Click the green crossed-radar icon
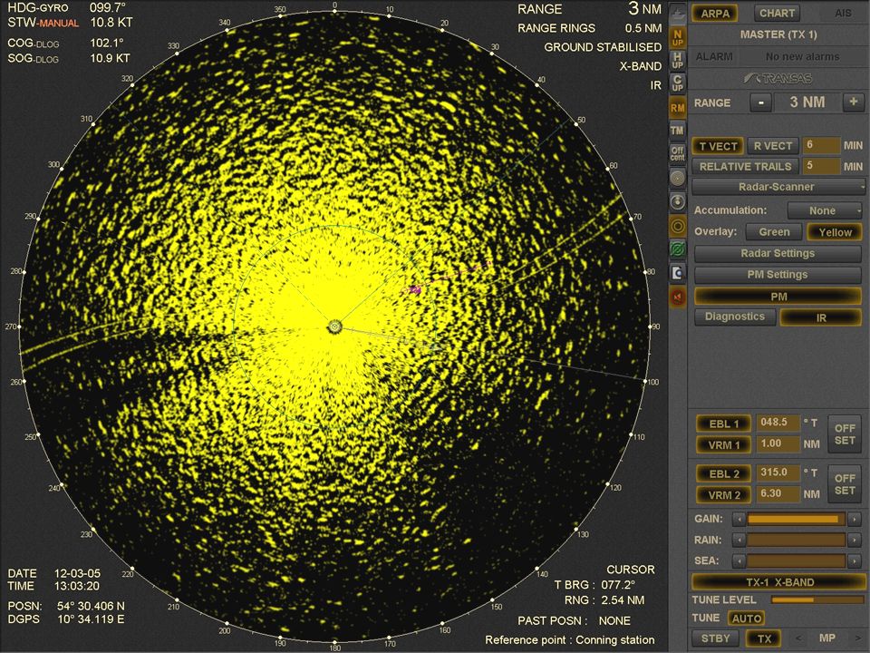The image size is (870, 653). click(x=678, y=250)
